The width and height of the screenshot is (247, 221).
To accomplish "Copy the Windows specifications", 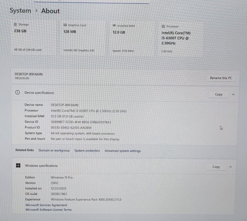I will point(216,167).
